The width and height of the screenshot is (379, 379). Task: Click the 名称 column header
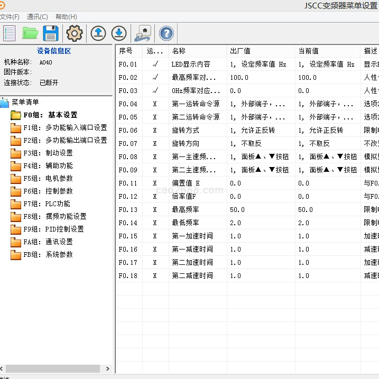pos(179,51)
